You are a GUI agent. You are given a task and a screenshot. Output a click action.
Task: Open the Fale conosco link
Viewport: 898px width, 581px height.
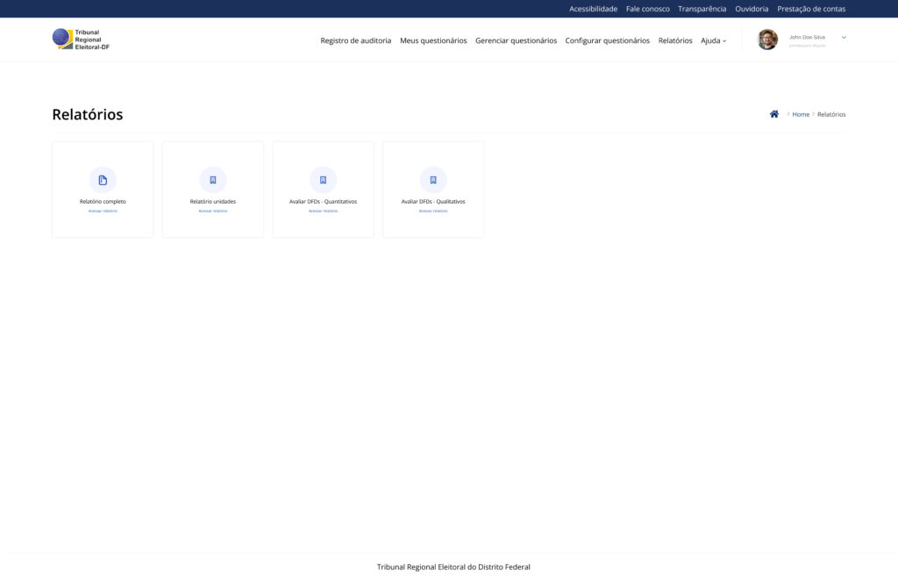pos(647,9)
